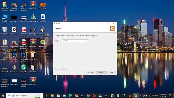Click the ENG language indicator
Image resolution: width=174 pixels, height=98 pixels.
tap(157, 96)
